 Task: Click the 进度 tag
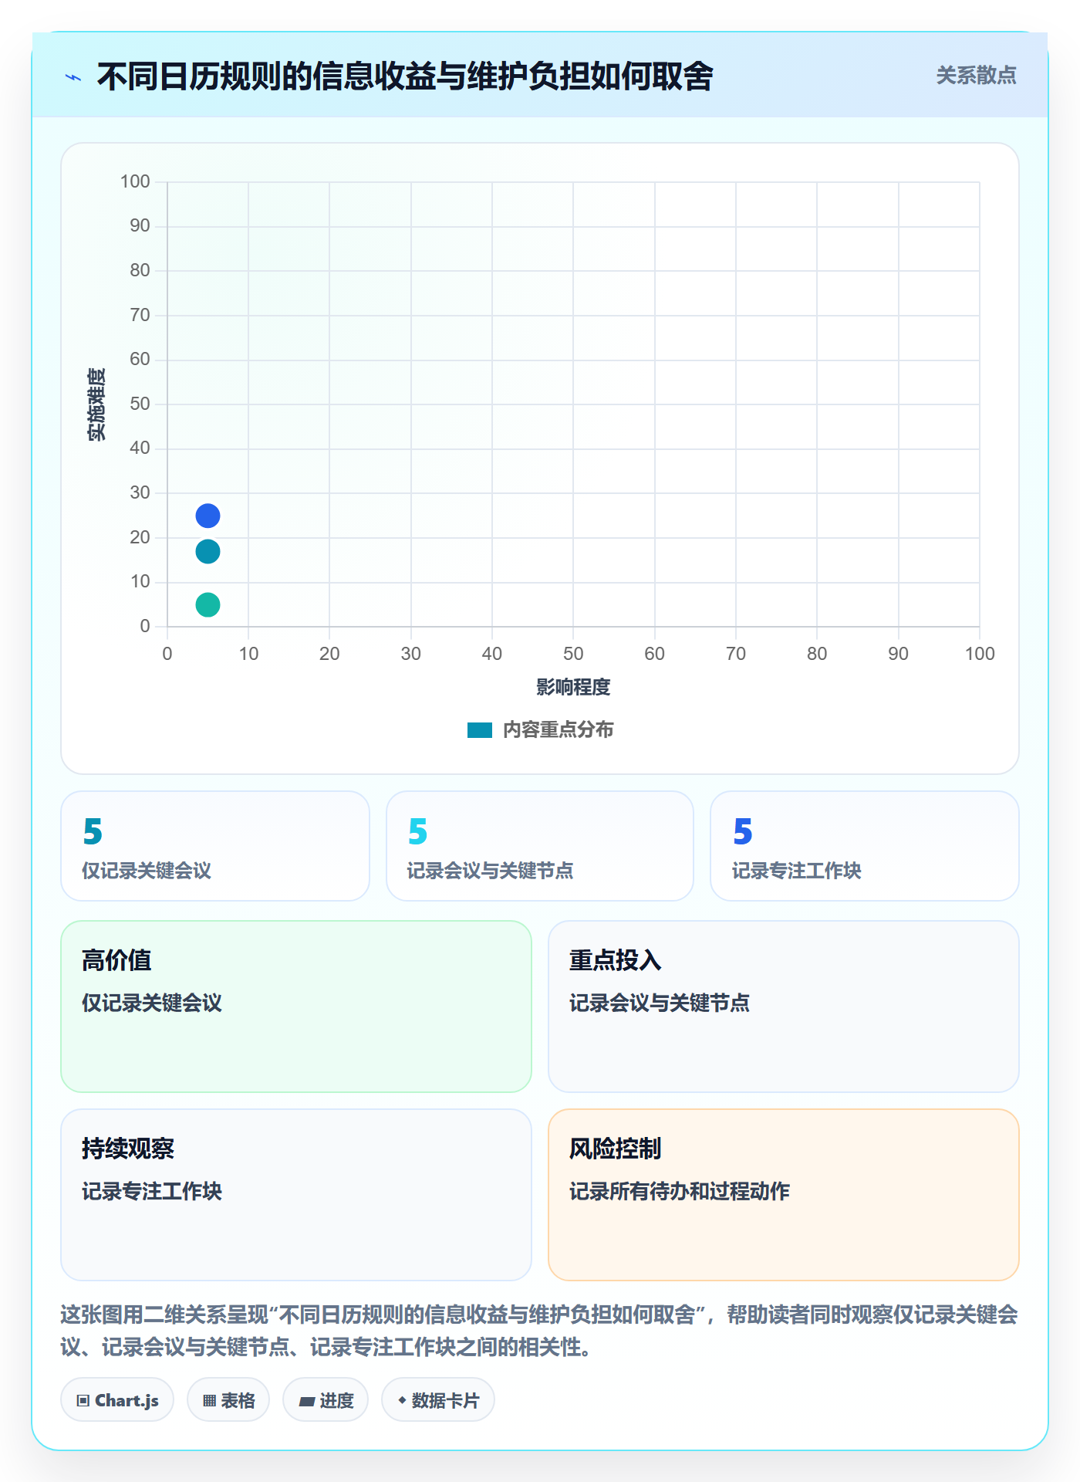tap(326, 1400)
